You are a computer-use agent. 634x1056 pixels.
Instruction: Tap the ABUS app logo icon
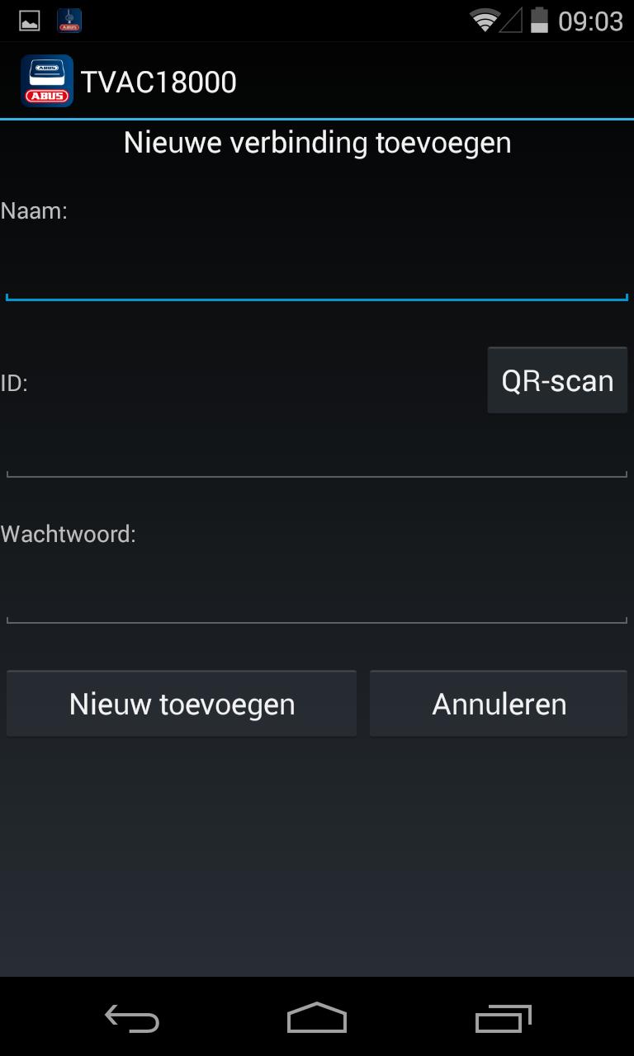[x=47, y=81]
